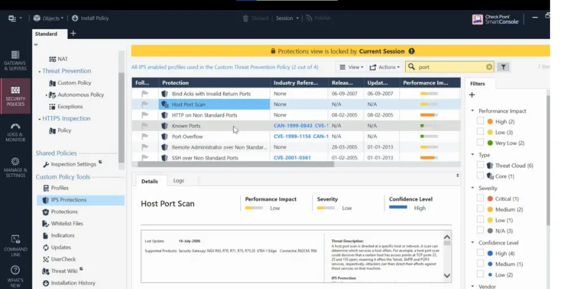This screenshot has height=289, width=579.
Task: Open Gateways & Servers sidebar icon
Action: coord(15,61)
